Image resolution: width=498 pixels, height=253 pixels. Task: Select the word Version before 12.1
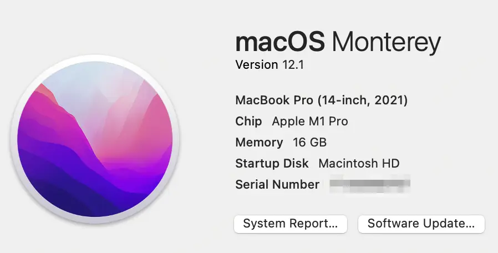257,65
